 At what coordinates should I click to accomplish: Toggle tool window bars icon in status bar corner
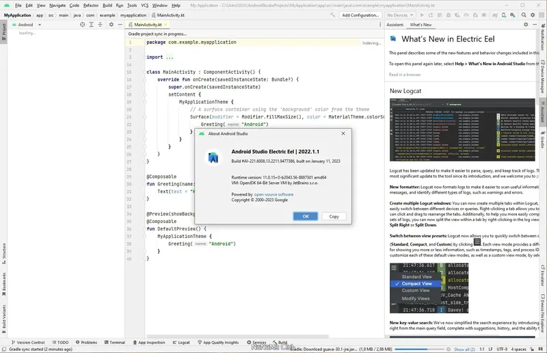point(4,349)
